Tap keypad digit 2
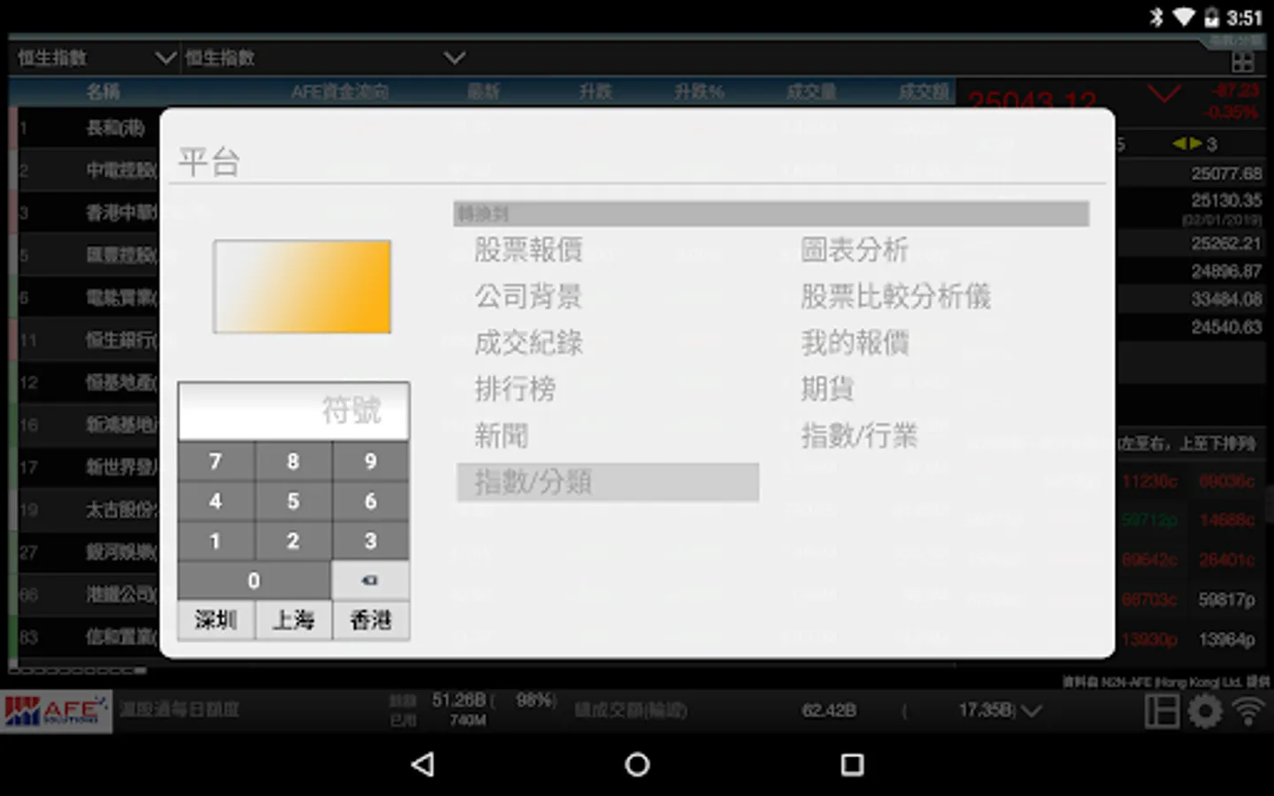 pos(293,541)
